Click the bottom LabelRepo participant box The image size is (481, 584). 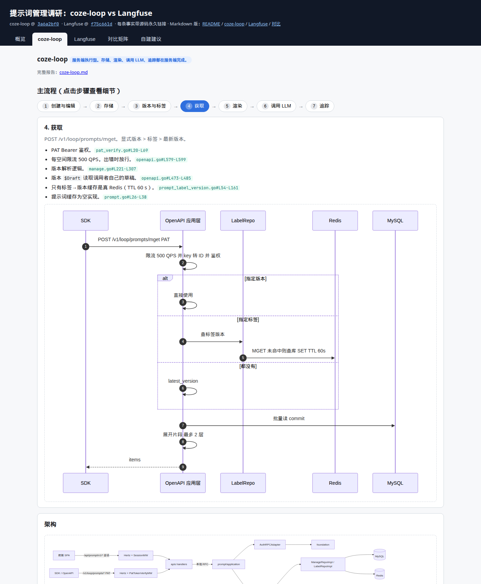point(243,483)
